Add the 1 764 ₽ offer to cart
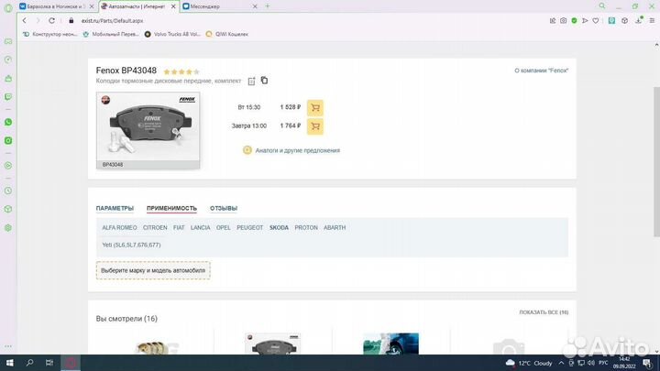Screen dimensions: 660x371 (x=314, y=126)
